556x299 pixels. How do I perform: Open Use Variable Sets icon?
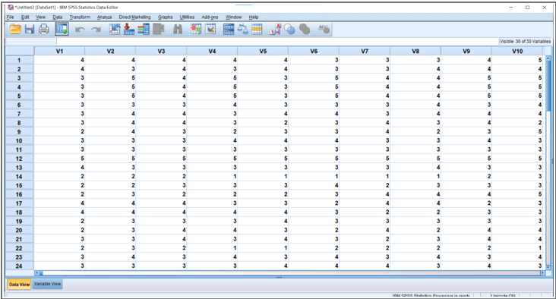(289, 29)
